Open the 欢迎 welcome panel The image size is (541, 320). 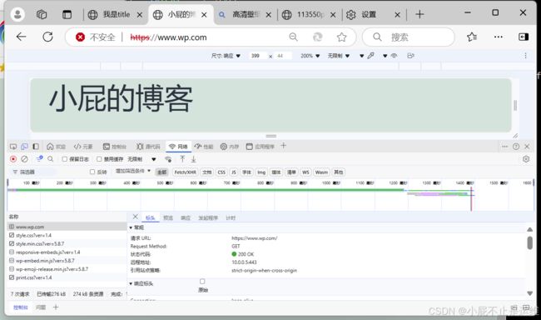(x=56, y=147)
